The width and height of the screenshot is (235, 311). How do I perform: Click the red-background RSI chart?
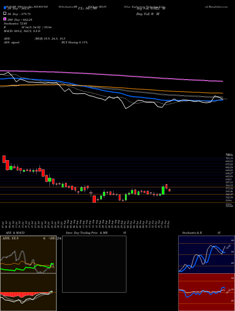(x=206, y=292)
